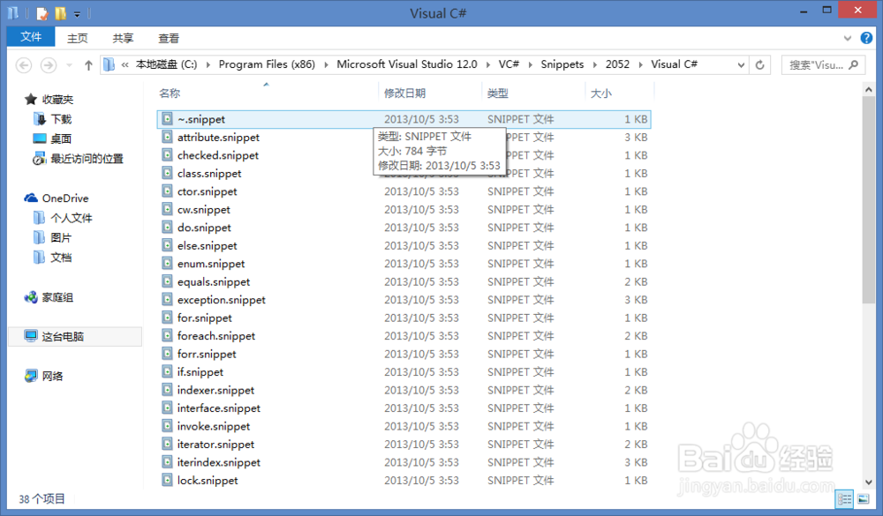
Task: Select the ctor.snippet file icon
Action: (x=167, y=191)
